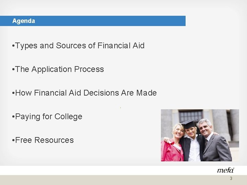Viewport: 247px width, 185px height.
Task: Select the blue header bar
Action: click(93, 21)
